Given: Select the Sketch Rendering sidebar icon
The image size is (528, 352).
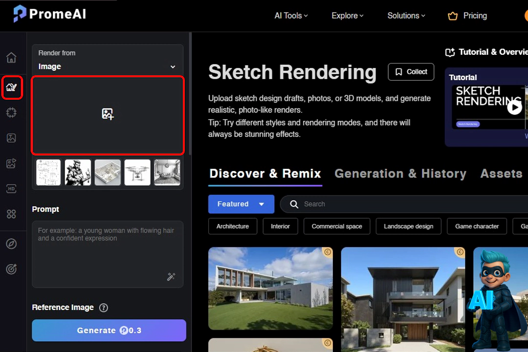Looking at the screenshot, I should [x=11, y=88].
